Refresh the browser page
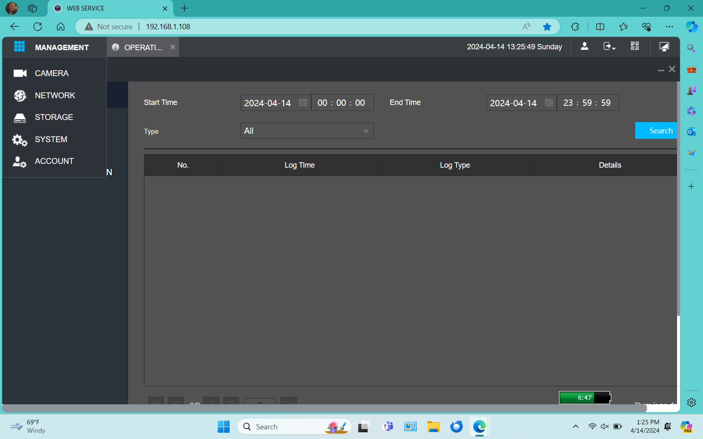The image size is (703, 439). pyautogui.click(x=38, y=27)
